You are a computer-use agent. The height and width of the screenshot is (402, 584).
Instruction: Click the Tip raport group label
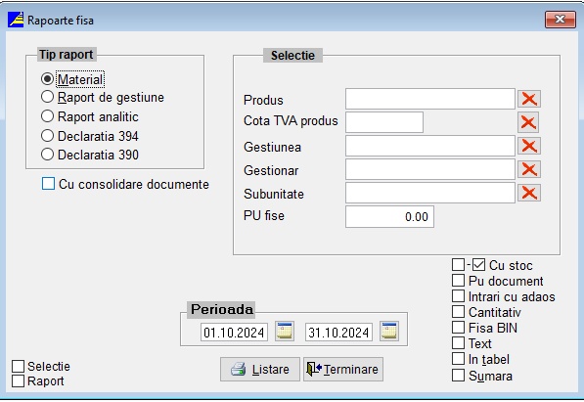point(67,55)
